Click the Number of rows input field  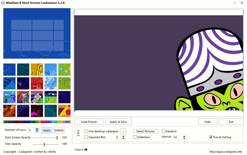point(32,130)
